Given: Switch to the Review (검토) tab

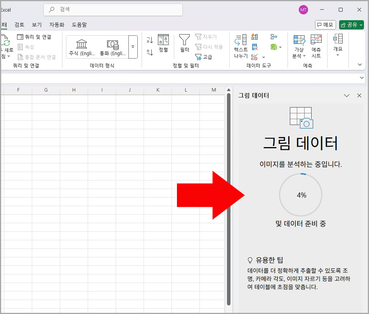Looking at the screenshot, I should click(x=19, y=25).
